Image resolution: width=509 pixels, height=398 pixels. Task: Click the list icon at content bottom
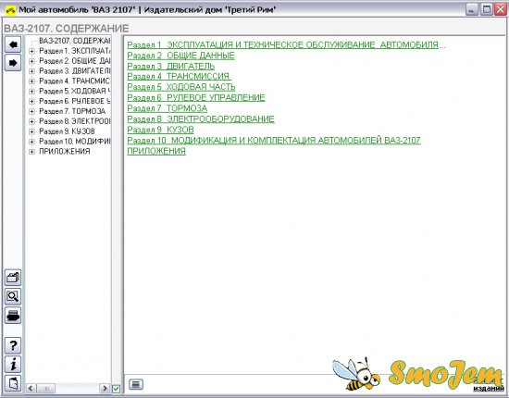(136, 384)
